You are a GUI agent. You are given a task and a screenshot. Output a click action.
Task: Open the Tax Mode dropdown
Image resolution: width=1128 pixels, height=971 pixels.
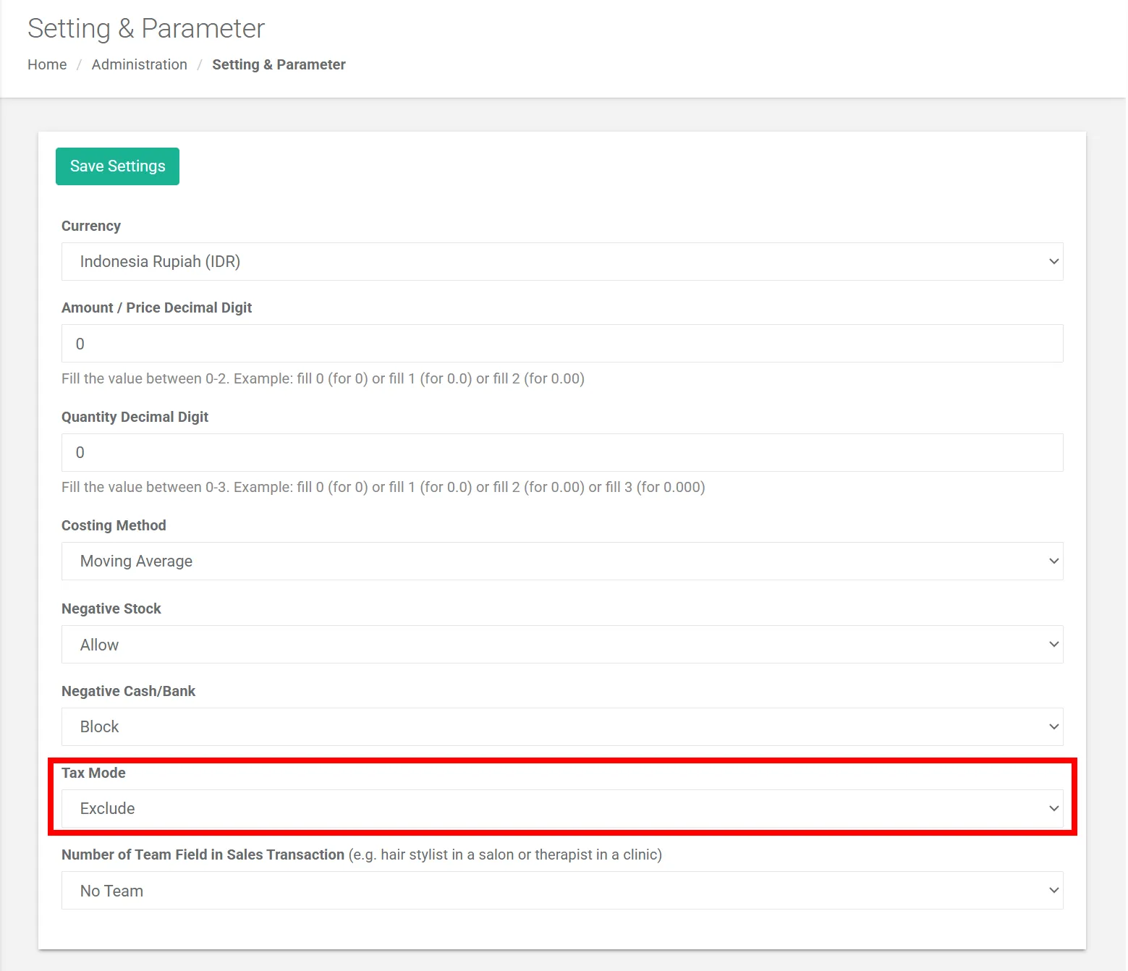coord(562,808)
